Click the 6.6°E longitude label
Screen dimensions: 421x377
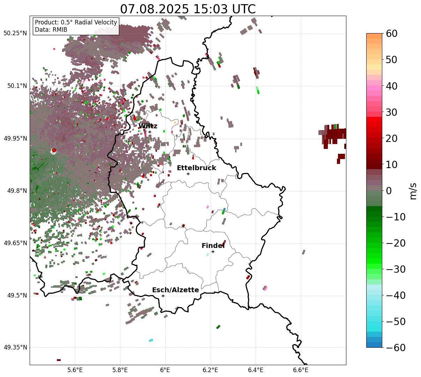point(301,370)
